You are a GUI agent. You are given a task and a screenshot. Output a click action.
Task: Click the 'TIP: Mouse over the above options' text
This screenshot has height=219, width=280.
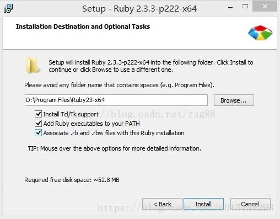115,148
